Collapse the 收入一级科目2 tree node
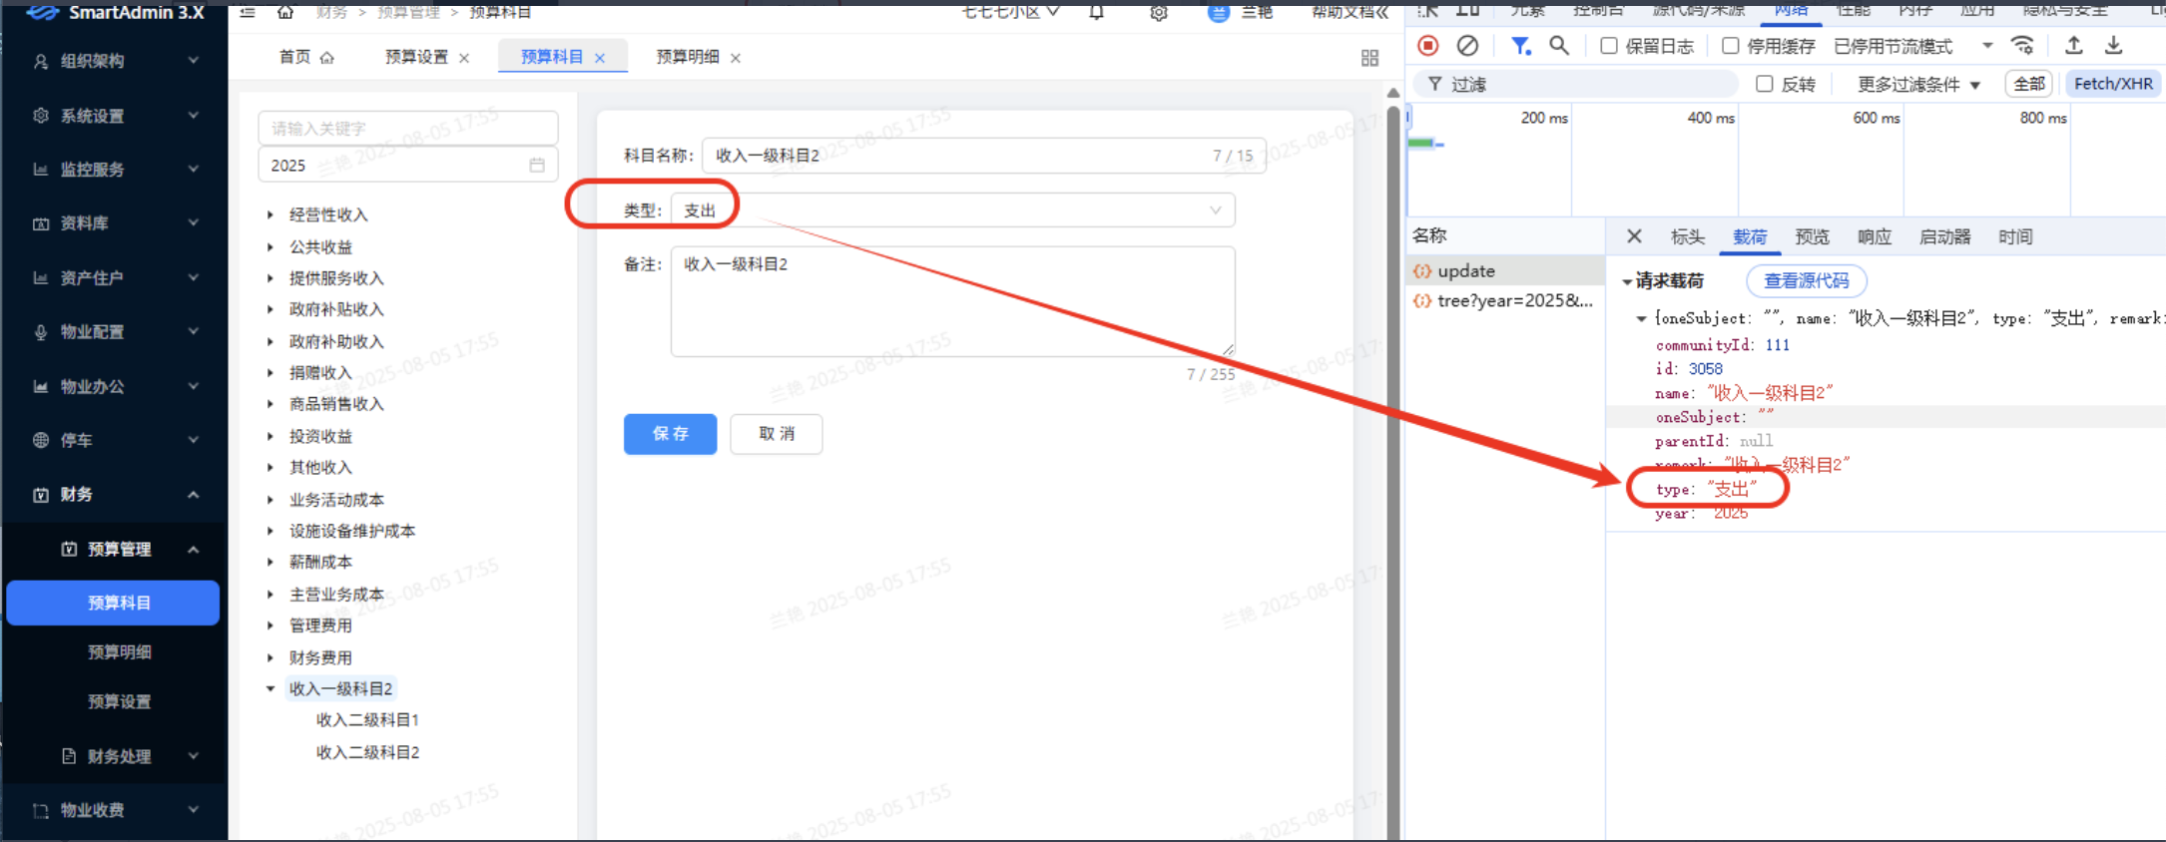Viewport: 2166px width, 842px height. point(271,688)
